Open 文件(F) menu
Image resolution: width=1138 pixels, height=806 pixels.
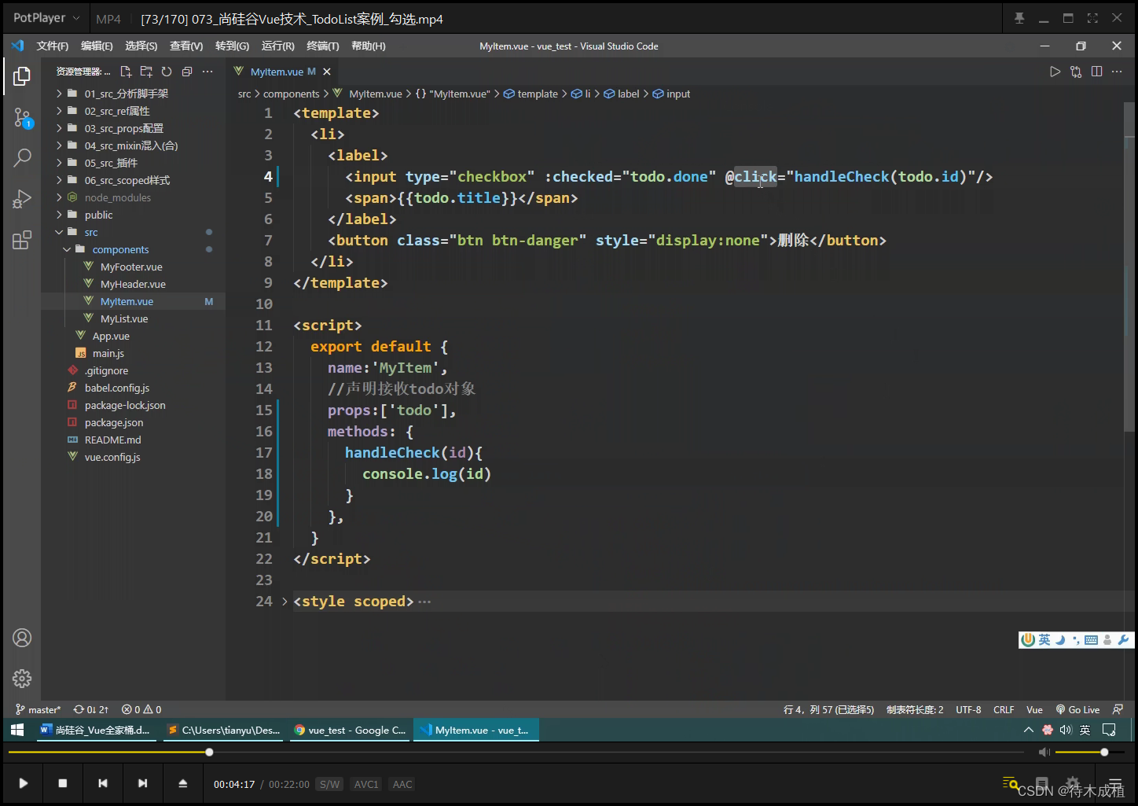53,46
